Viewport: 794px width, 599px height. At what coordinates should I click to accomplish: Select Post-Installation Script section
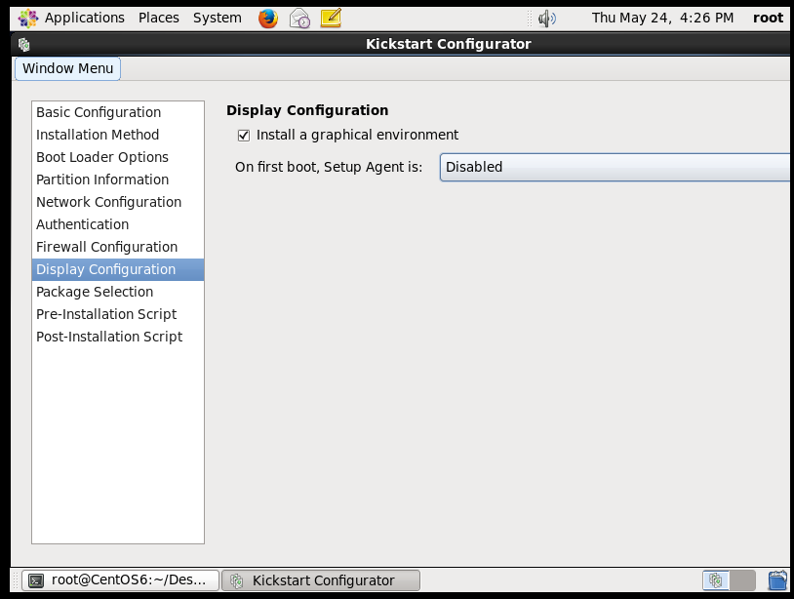click(118, 337)
